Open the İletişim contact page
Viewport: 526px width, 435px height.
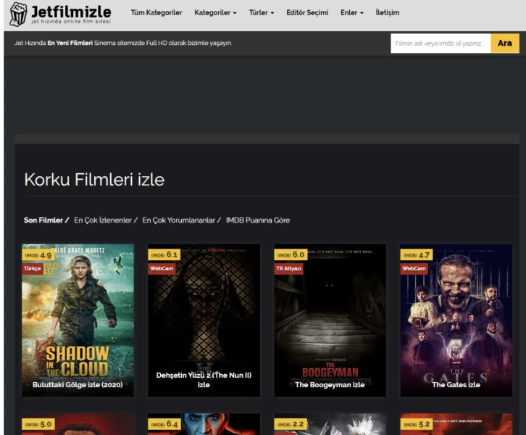pos(388,13)
